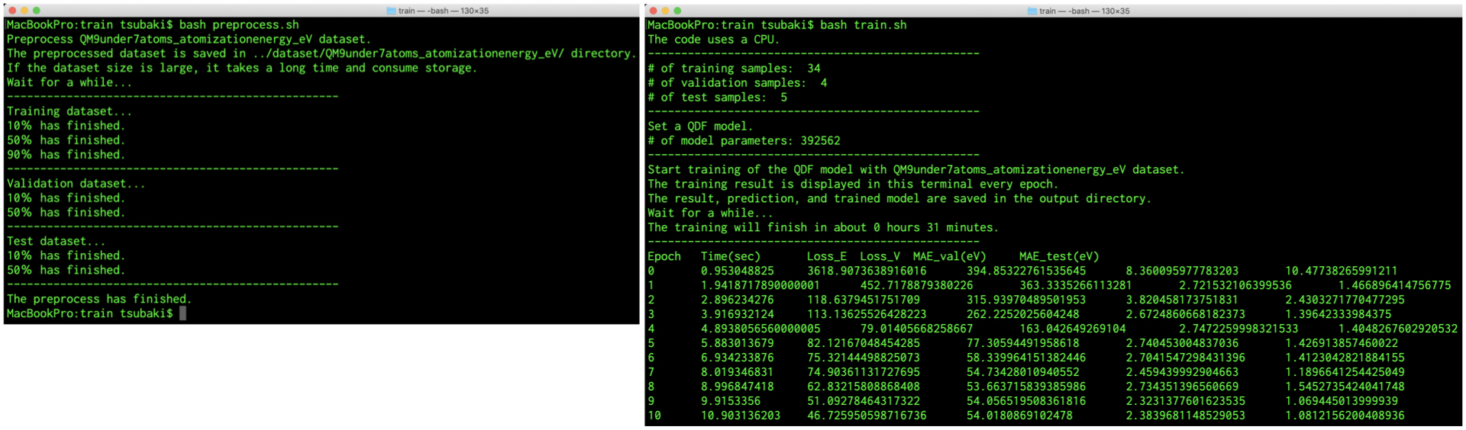Close the right terminal window running train.sh
This screenshot has width=1466, height=430.
point(653,11)
